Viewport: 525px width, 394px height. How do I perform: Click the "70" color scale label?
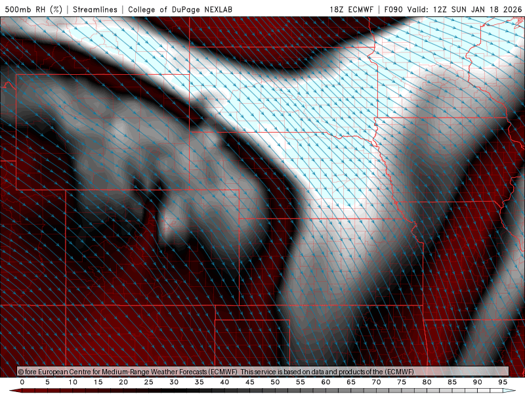[x=376, y=382]
